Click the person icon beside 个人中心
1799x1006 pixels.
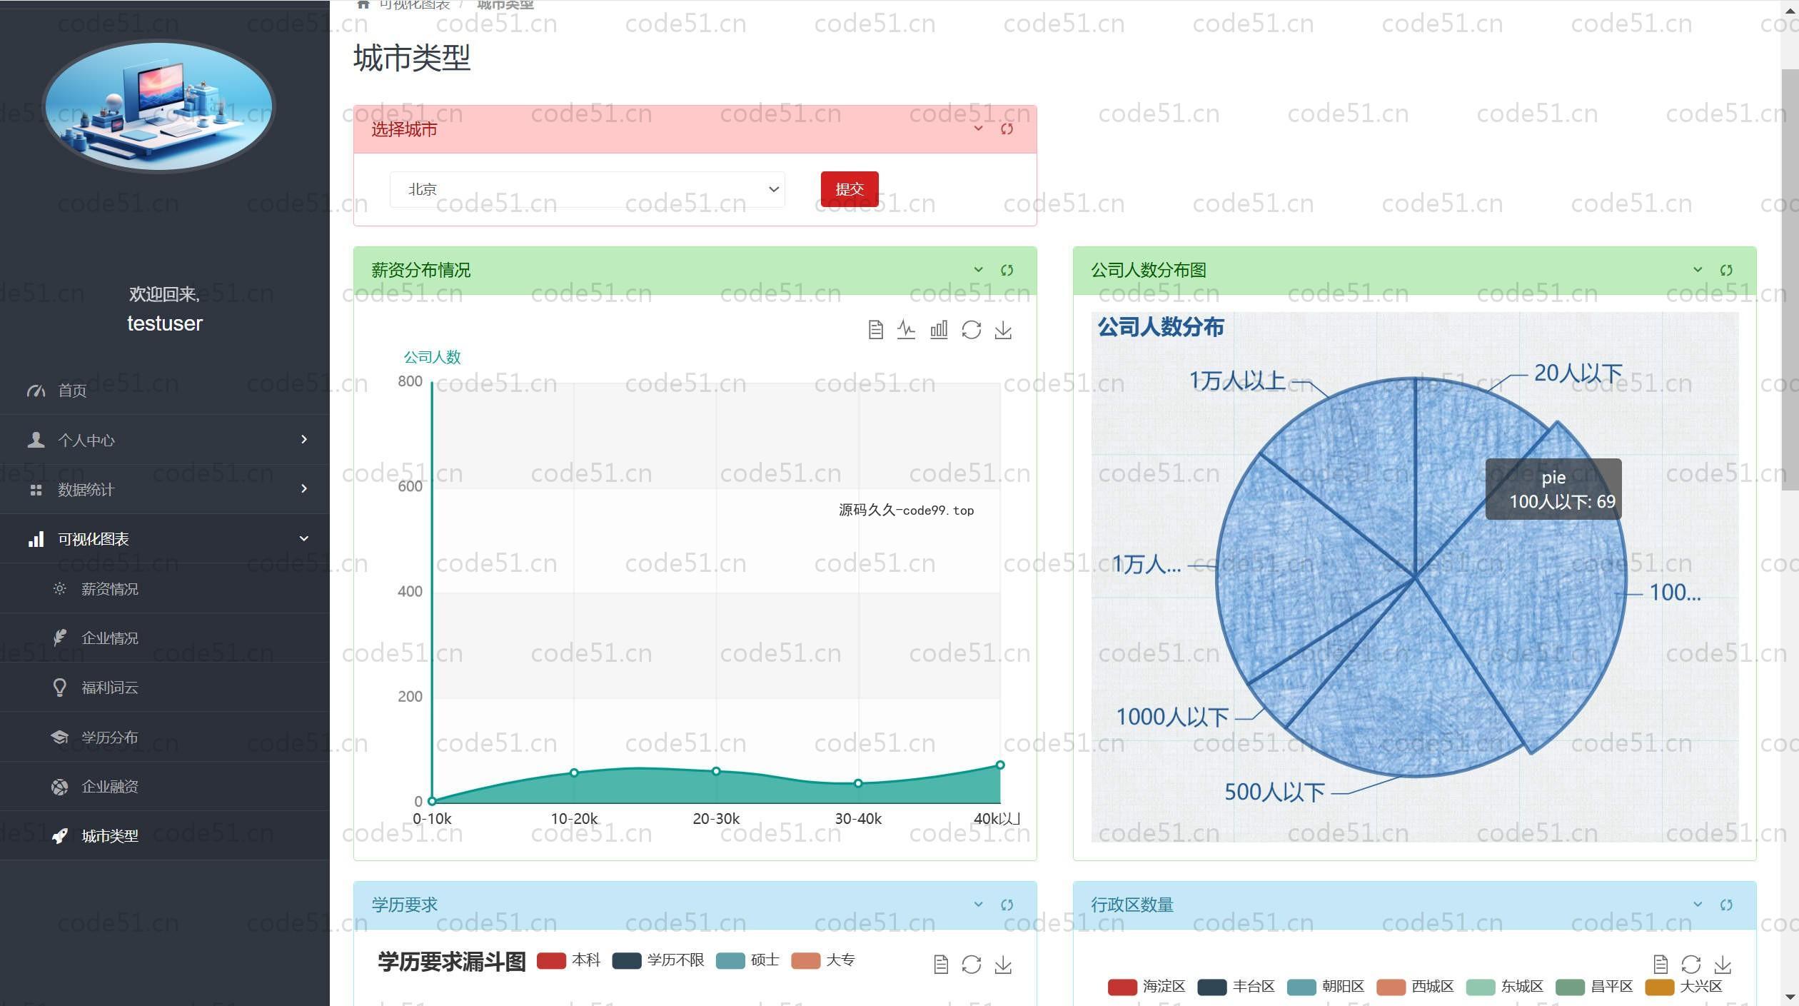tap(36, 440)
